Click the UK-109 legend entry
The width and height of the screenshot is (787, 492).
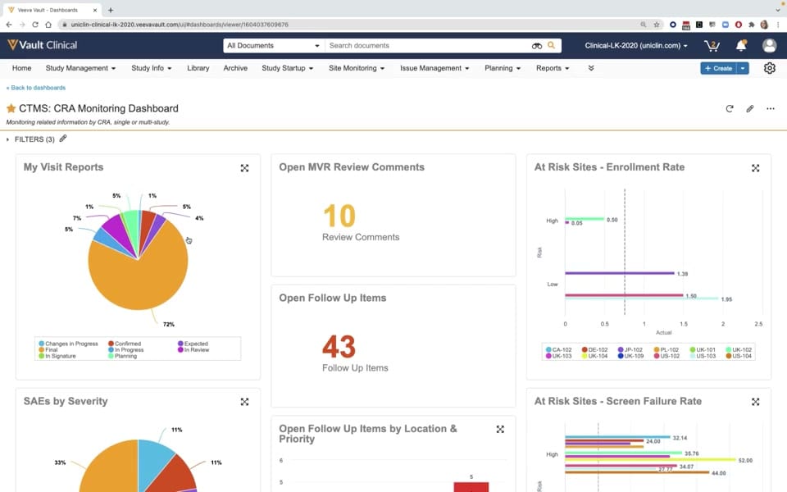pyautogui.click(x=630, y=356)
